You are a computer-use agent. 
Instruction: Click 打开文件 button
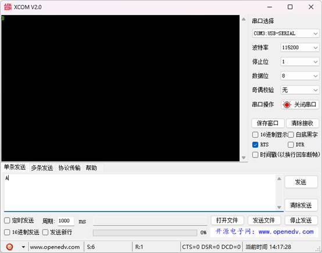(x=227, y=220)
